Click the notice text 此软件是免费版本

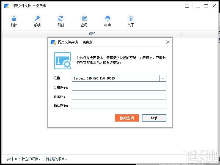(90, 58)
